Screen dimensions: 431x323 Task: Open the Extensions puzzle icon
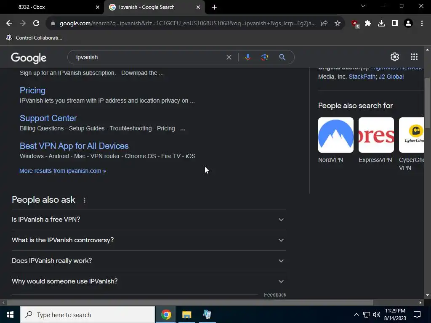click(368, 24)
